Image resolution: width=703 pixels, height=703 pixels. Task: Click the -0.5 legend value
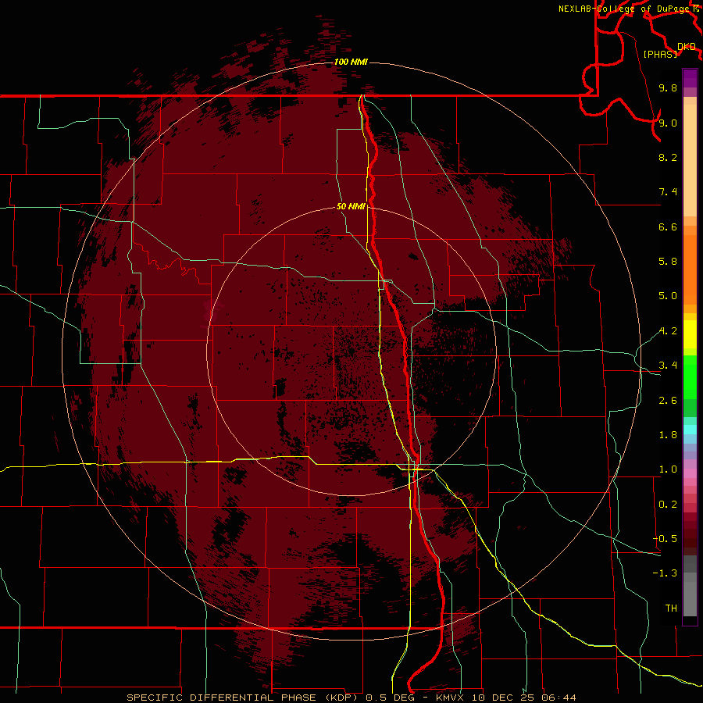pos(665,539)
